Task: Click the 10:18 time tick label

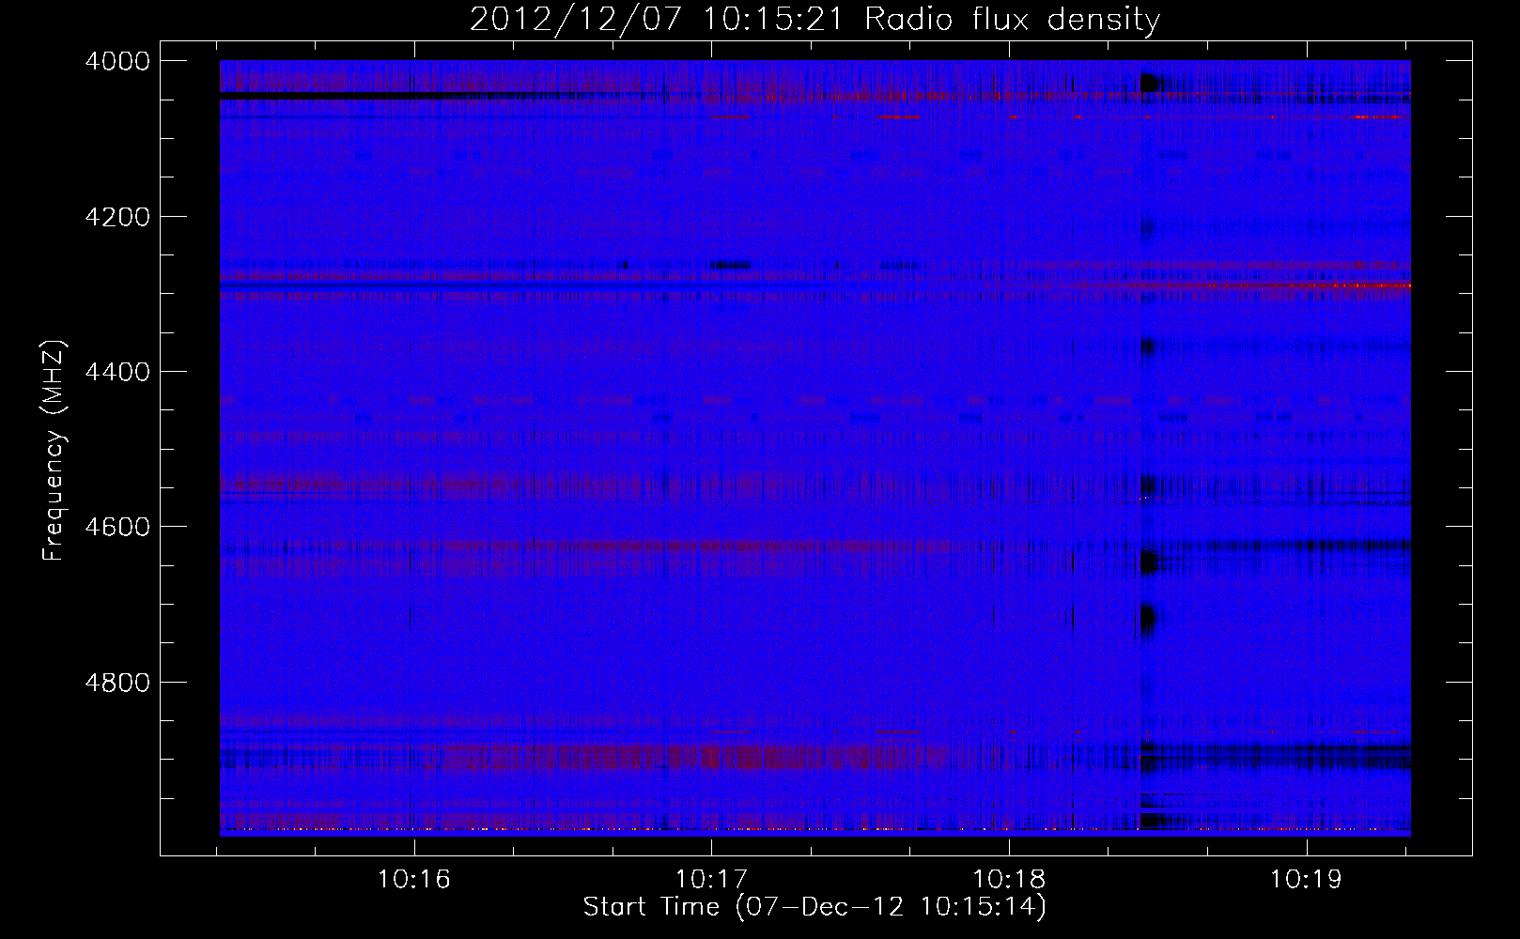Action: pyautogui.click(x=1010, y=880)
